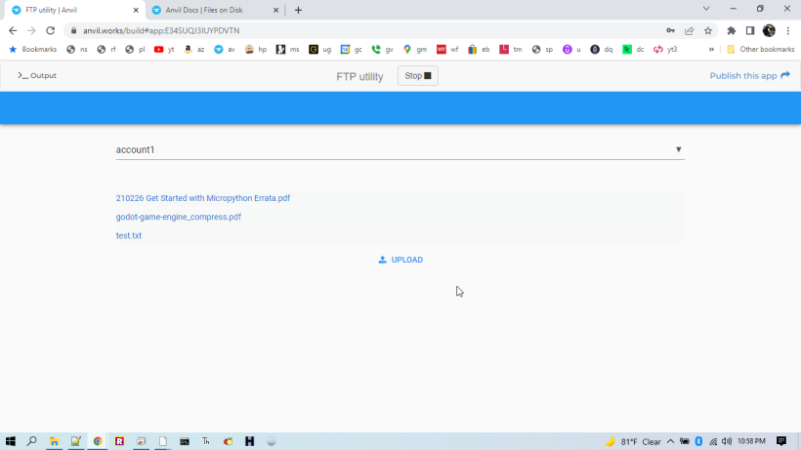Open the test.txt file link
801x450 pixels.
[x=129, y=235]
